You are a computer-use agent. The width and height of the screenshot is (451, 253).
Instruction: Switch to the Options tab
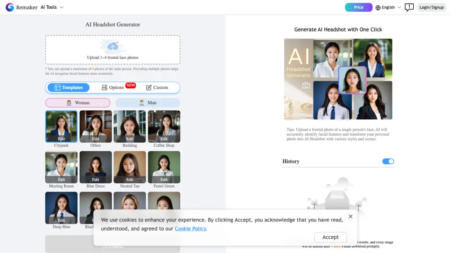(x=113, y=87)
